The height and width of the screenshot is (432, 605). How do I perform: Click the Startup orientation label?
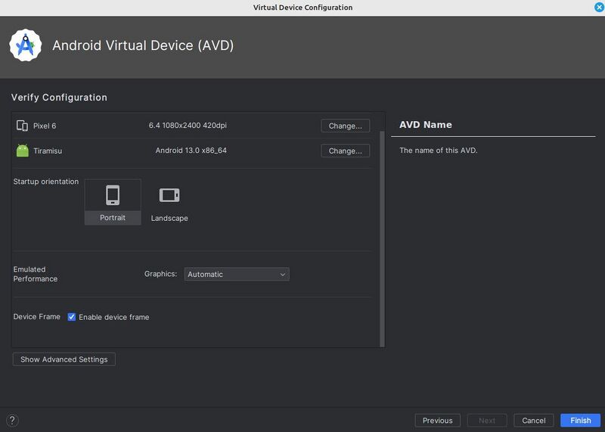[46, 182]
